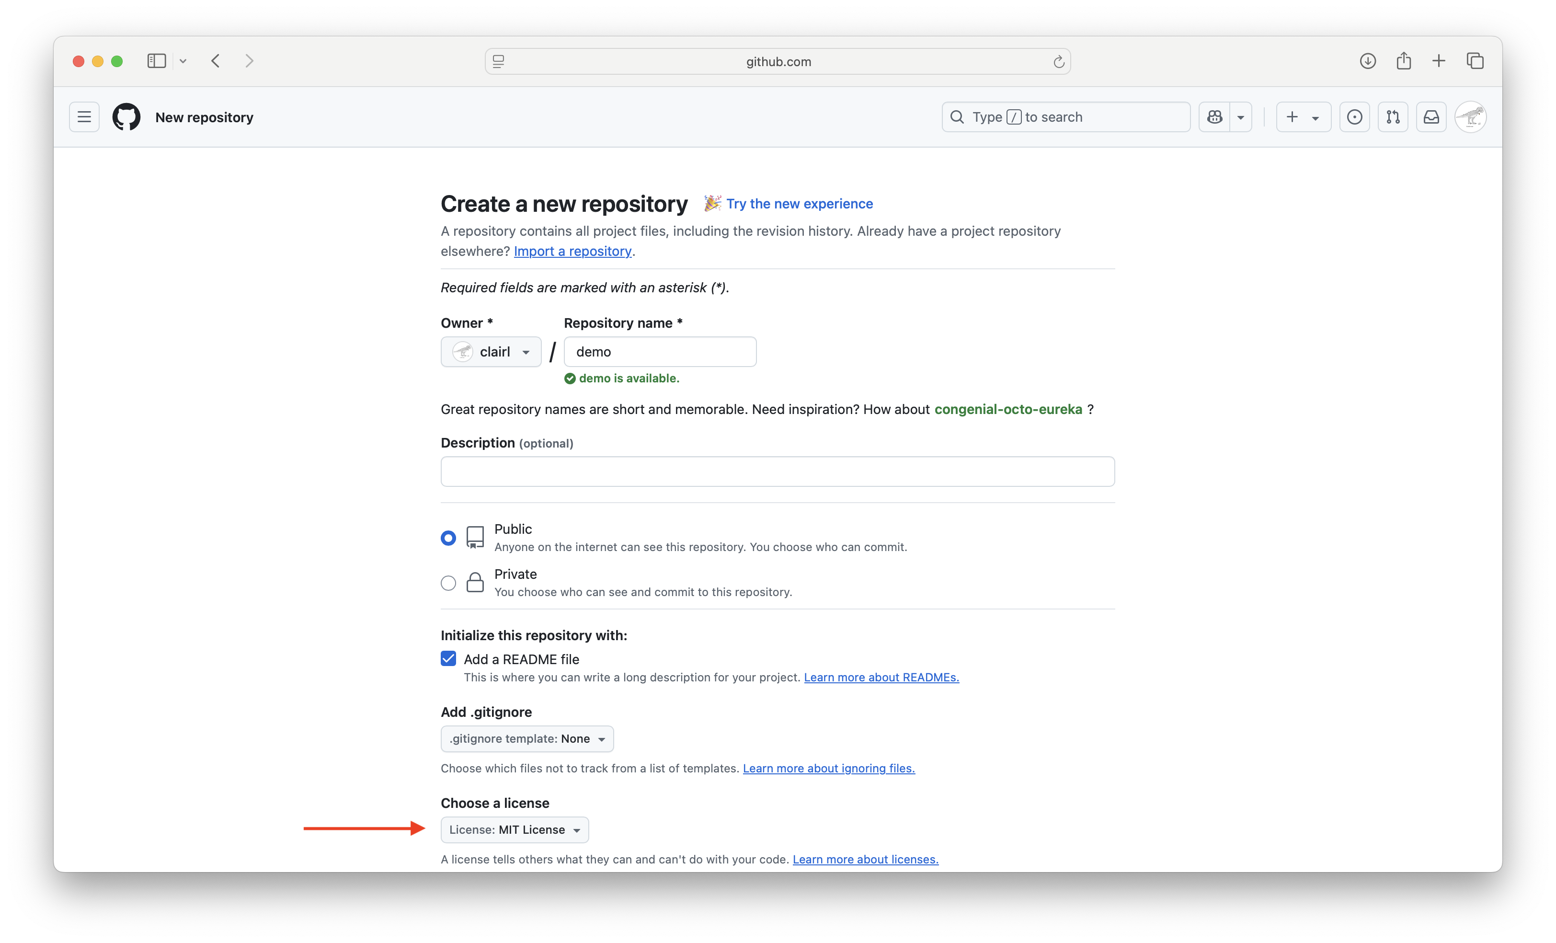Uncheck Add a README file checkbox
This screenshot has height=943, width=1556.
448,659
